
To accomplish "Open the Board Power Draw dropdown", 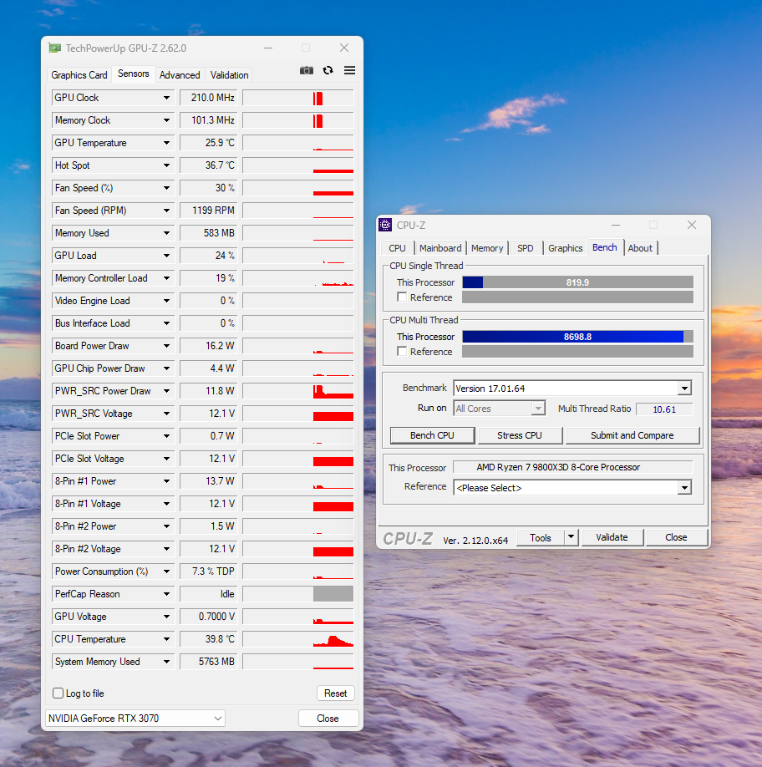I will (167, 346).
